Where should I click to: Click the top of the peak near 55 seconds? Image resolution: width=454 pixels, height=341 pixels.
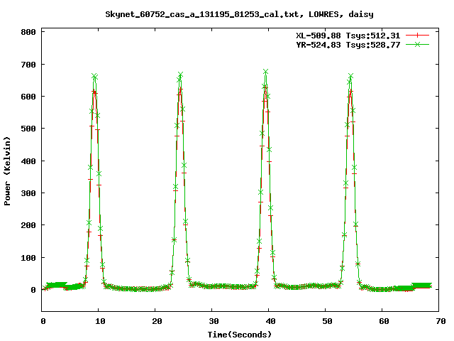pos(350,76)
